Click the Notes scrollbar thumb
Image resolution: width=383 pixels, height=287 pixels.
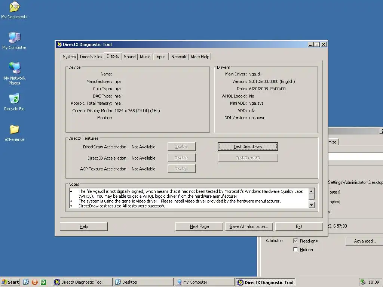tap(312, 197)
